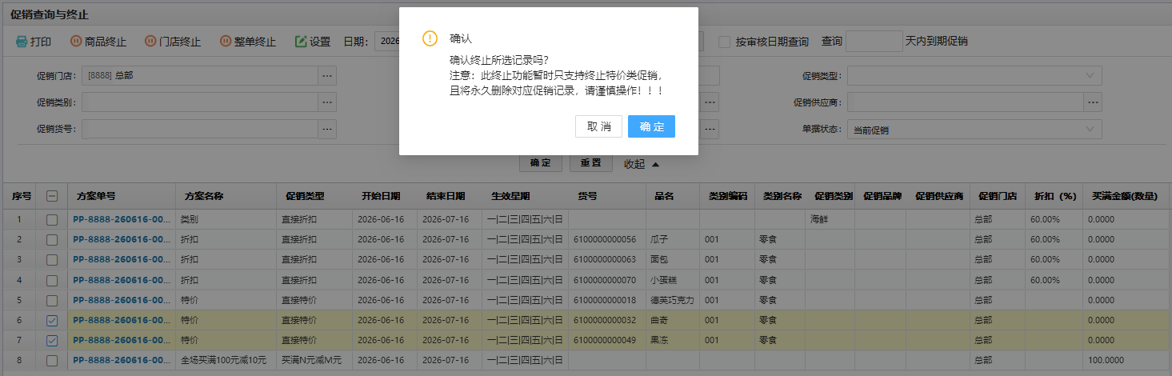Open plan number link in 曲奇 row
Screen dimensions: 1172x376
click(x=122, y=320)
